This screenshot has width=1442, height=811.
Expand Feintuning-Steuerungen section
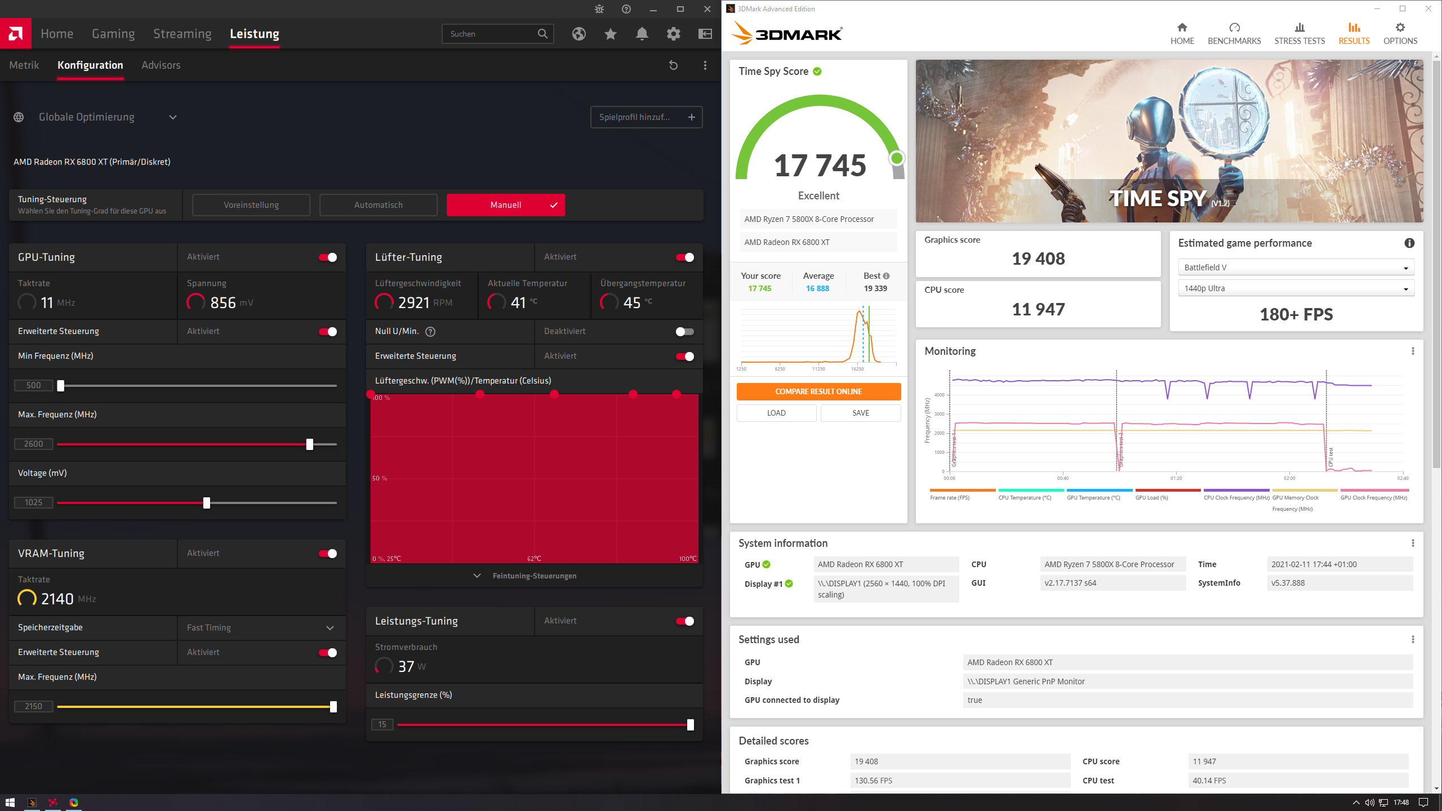click(533, 576)
